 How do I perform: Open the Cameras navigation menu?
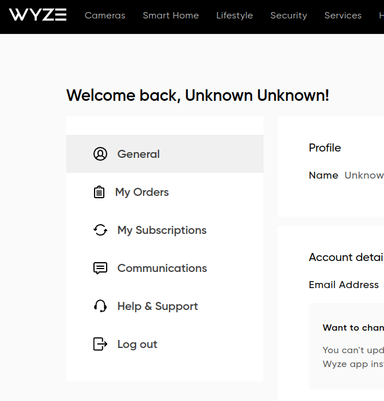[105, 16]
